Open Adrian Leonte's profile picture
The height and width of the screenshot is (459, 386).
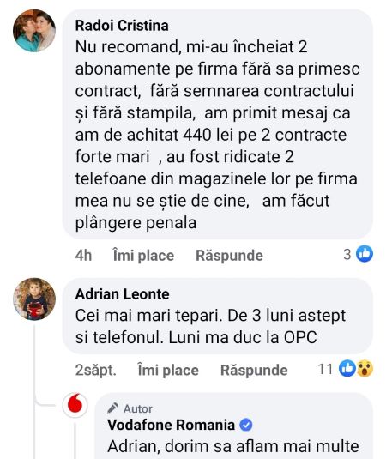click(x=34, y=299)
